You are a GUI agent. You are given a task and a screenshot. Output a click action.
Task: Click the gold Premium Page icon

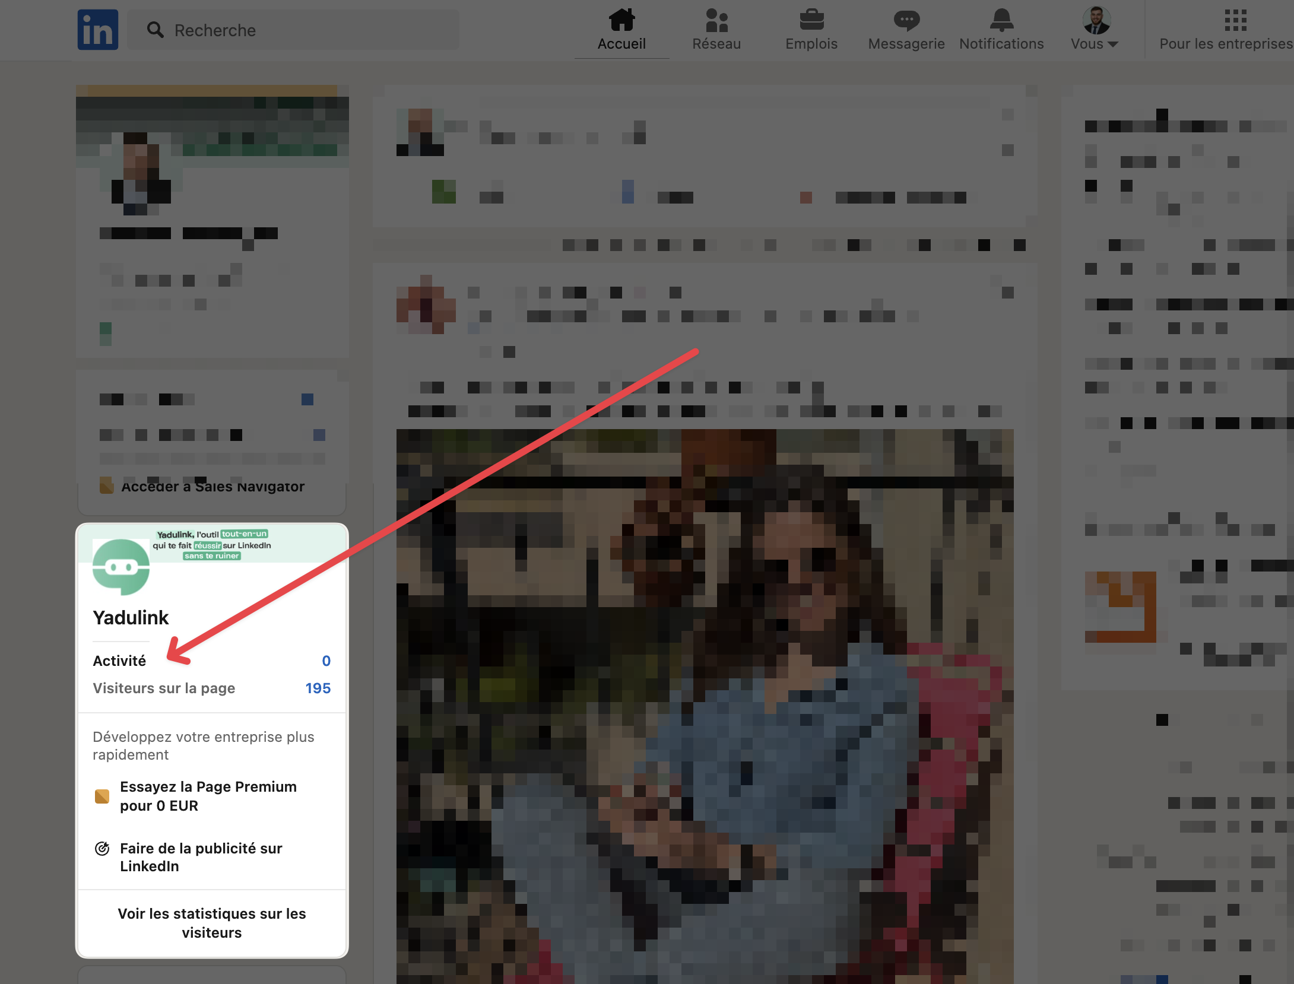tap(102, 796)
